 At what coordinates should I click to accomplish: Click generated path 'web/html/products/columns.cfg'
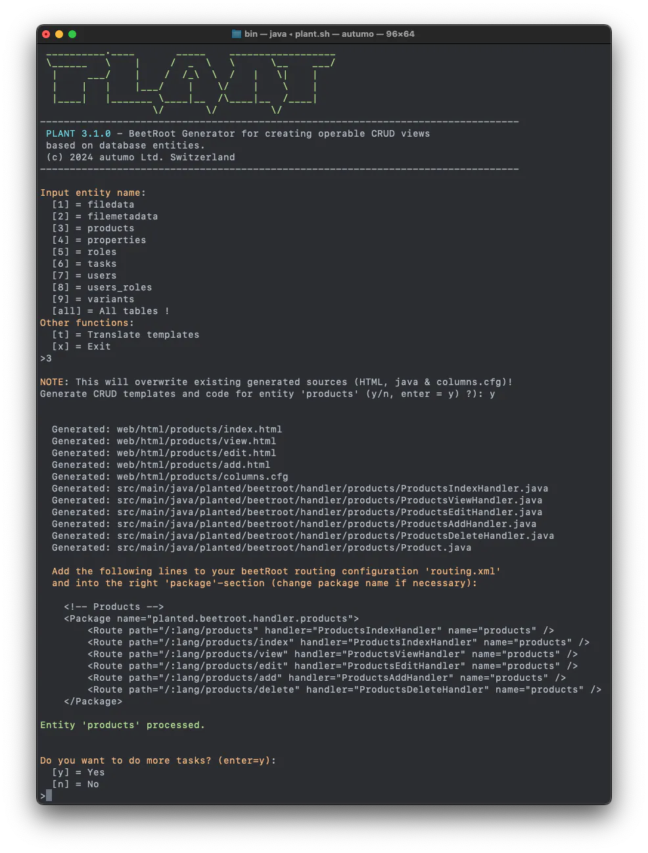pos(202,476)
